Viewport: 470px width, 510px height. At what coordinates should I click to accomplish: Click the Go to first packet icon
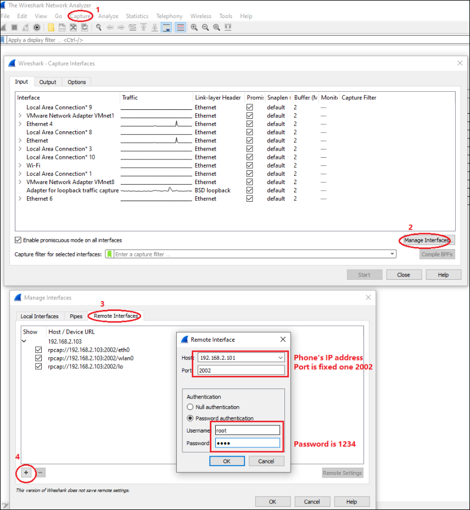(144, 27)
